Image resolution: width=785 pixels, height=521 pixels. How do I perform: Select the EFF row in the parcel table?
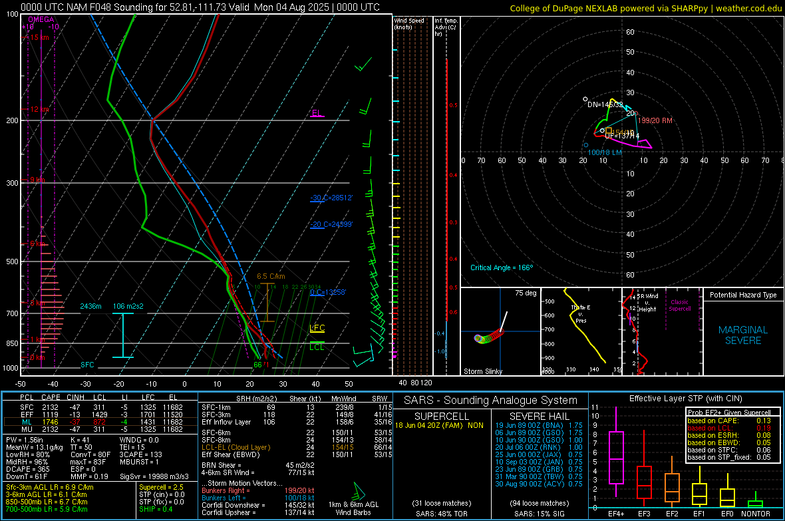[x=100, y=415]
